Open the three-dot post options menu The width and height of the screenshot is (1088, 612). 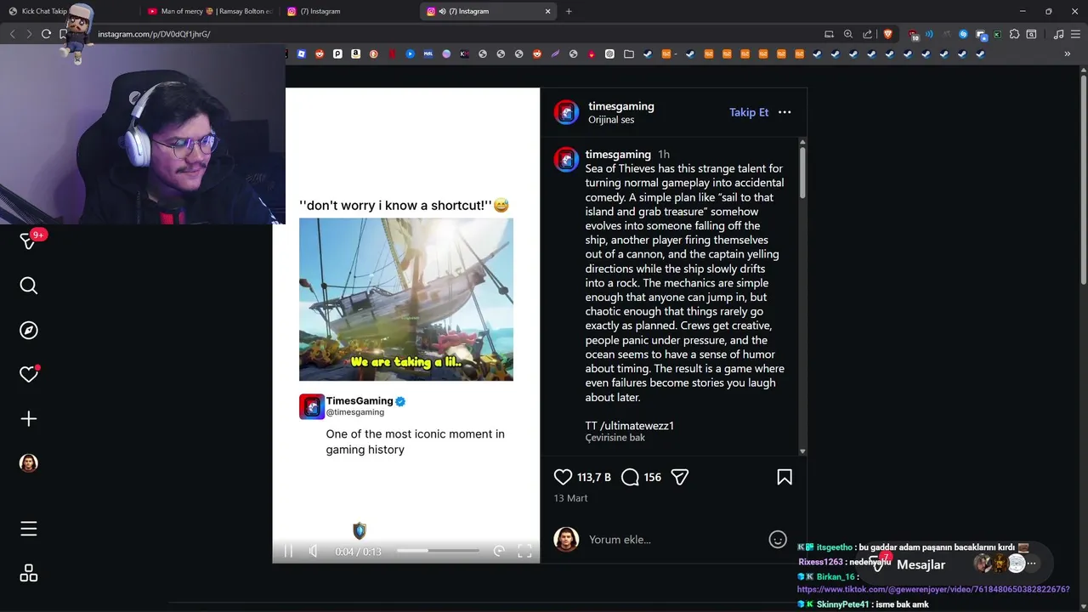(x=785, y=112)
